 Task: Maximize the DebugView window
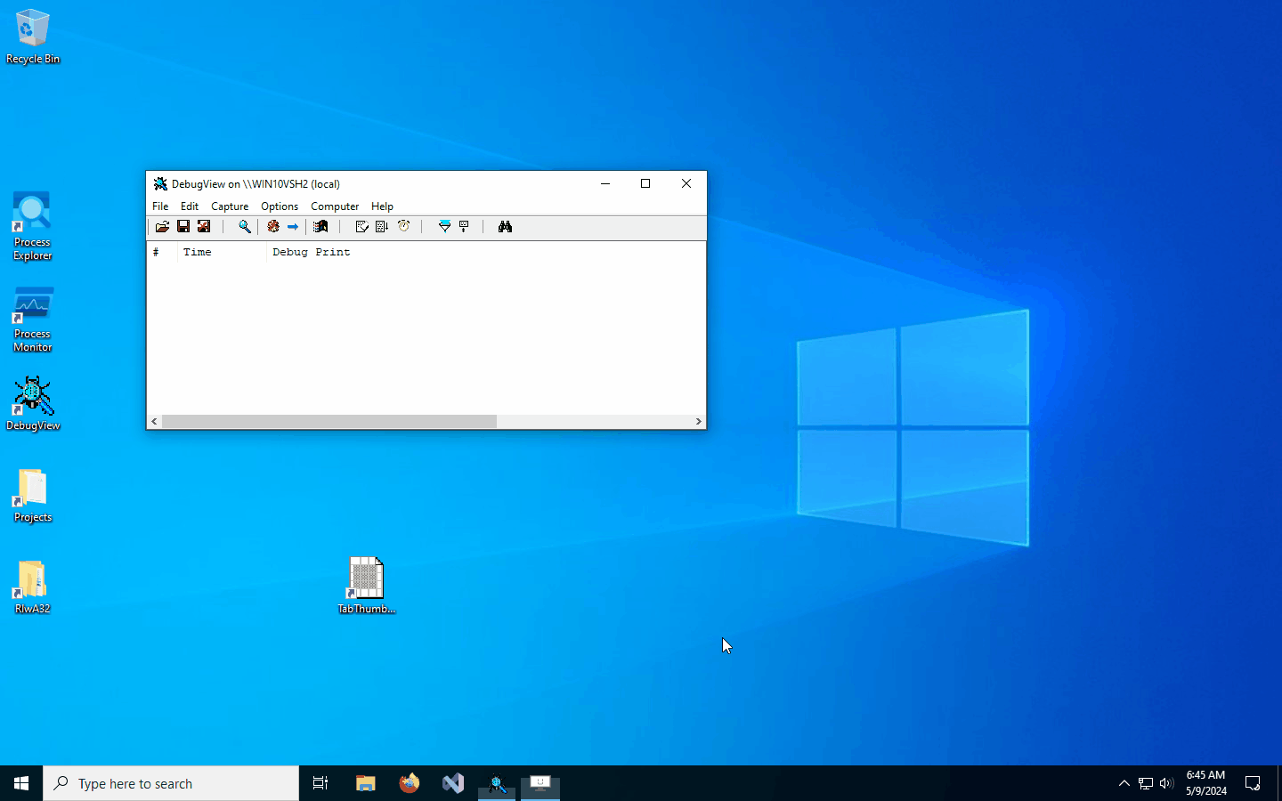pos(645,184)
